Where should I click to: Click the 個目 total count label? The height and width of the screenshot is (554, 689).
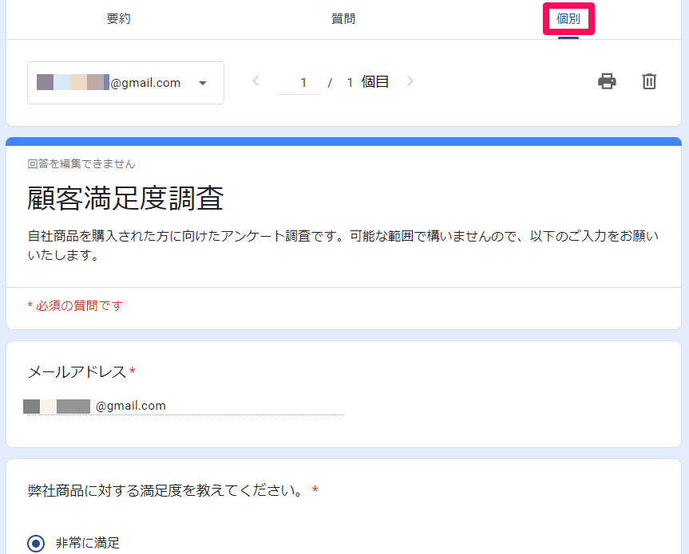(374, 81)
